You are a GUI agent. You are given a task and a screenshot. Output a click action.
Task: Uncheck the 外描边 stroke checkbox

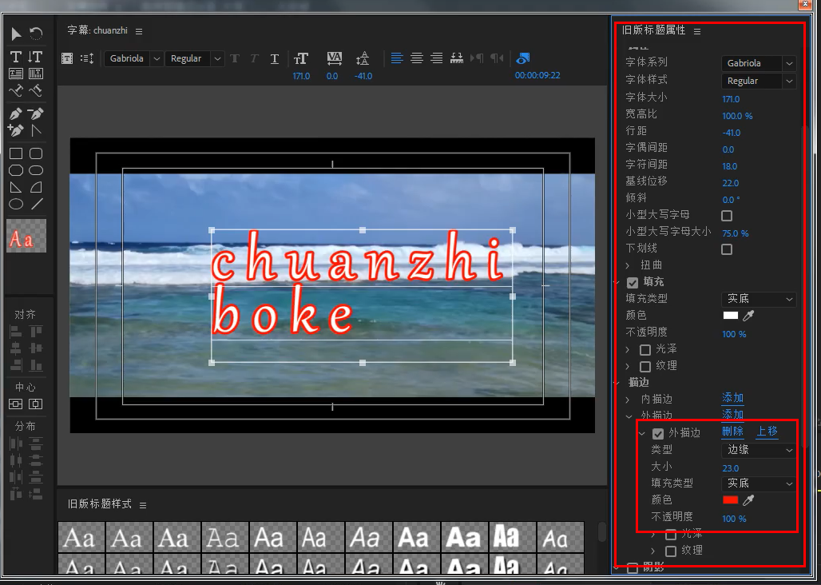click(x=658, y=434)
